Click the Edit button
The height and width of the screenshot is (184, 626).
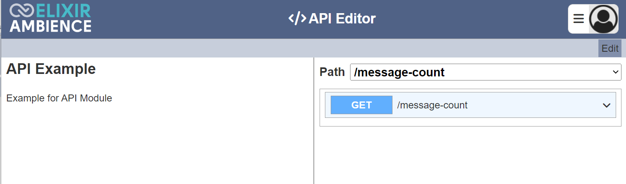coord(610,48)
